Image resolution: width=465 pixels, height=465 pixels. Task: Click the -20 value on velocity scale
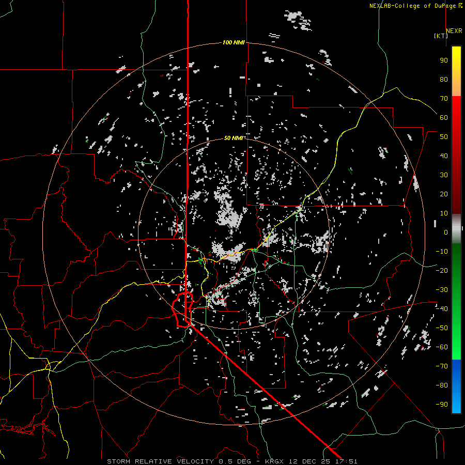pos(442,270)
